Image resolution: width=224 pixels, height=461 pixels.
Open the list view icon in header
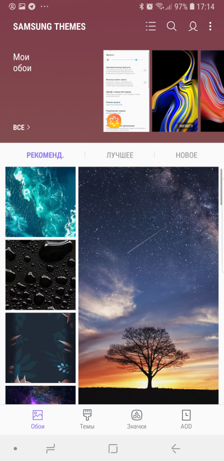[151, 26]
